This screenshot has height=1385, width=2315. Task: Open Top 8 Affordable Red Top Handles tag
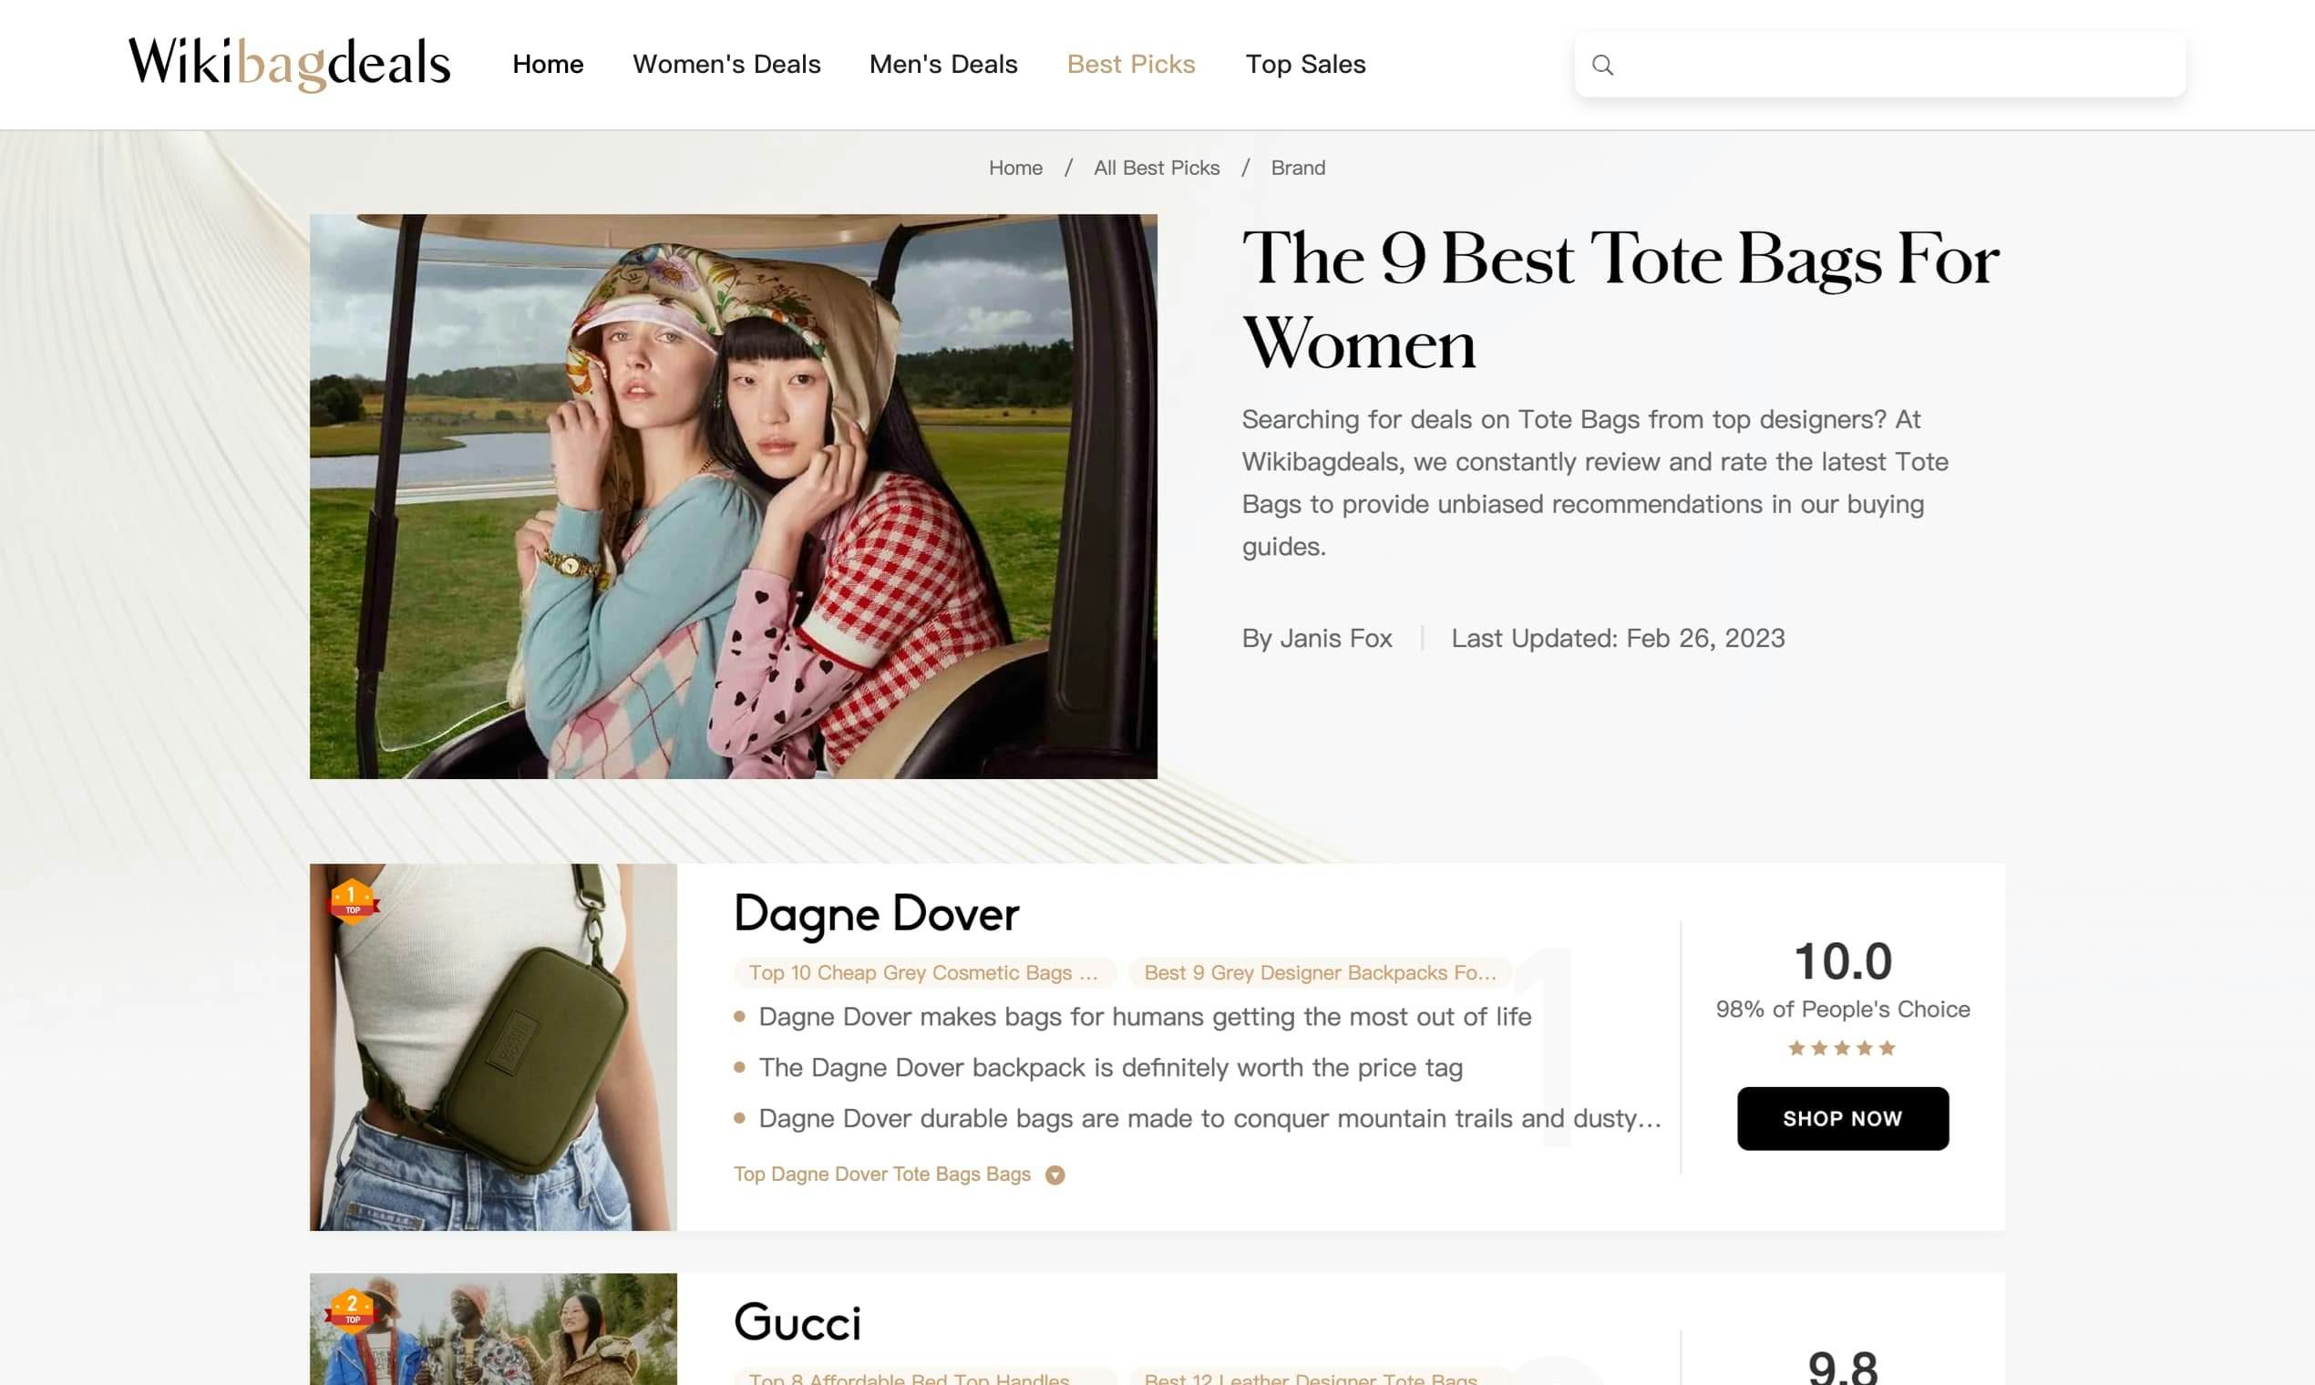[x=924, y=1378]
